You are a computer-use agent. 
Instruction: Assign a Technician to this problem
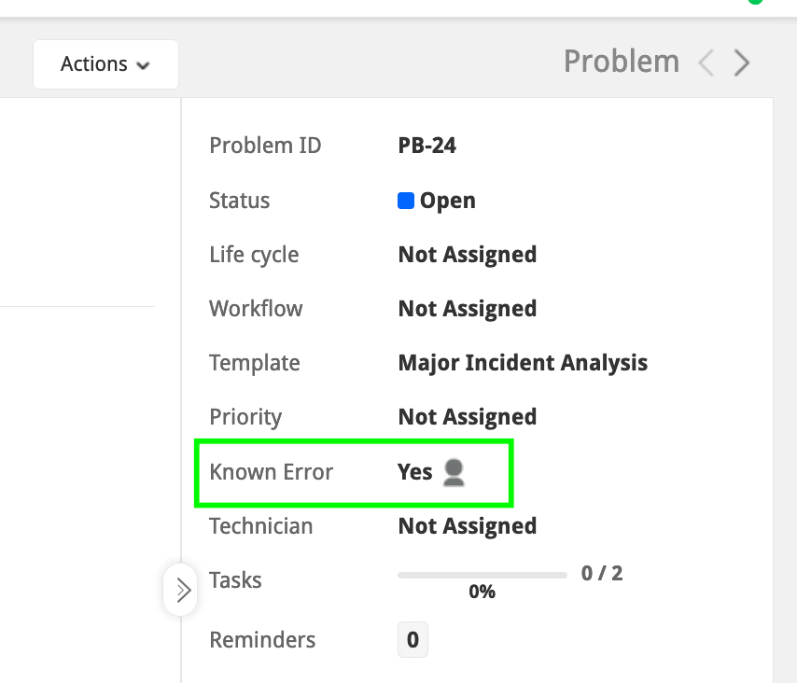pyautogui.click(x=467, y=526)
